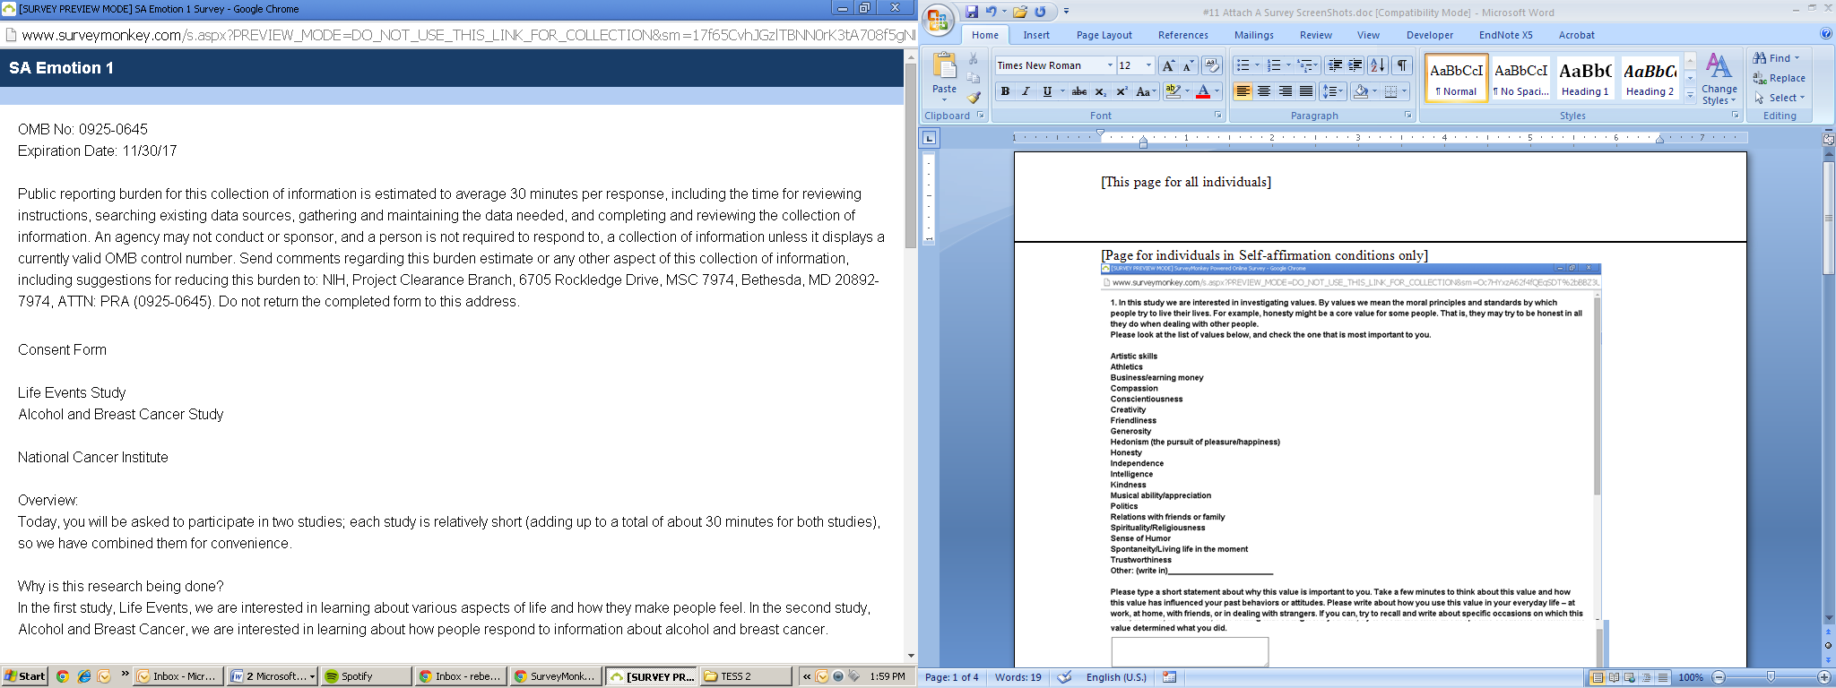Switch to Web Layout view
The height and width of the screenshot is (688, 1836).
tap(1630, 677)
